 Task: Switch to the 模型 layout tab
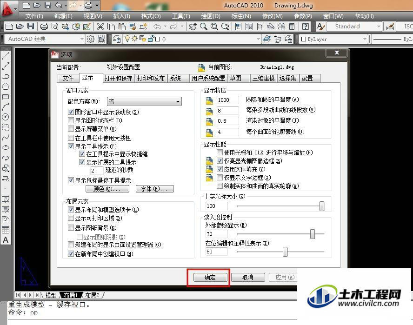pos(51,295)
